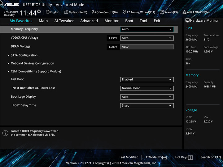
Task: Launch EZ Tuning Wizard(F11)
Action: [141, 12]
